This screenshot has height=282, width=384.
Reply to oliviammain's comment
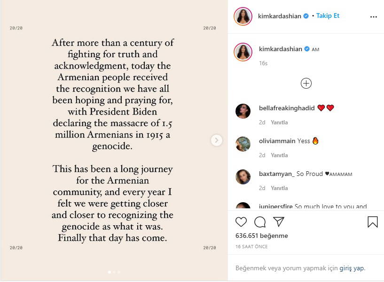(279, 155)
